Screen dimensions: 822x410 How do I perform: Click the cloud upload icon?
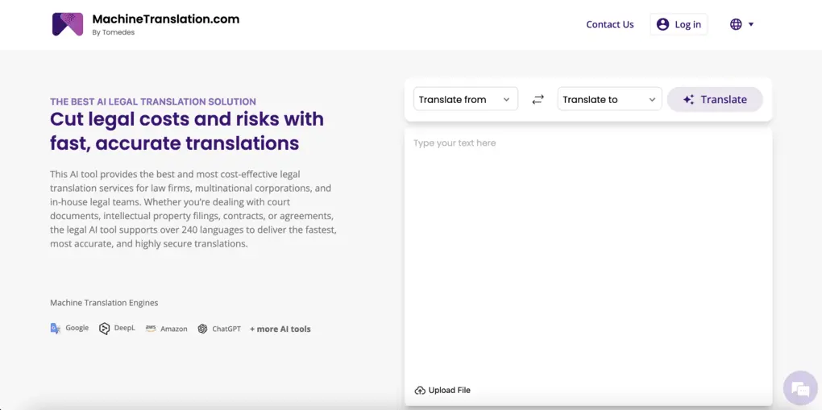point(419,391)
